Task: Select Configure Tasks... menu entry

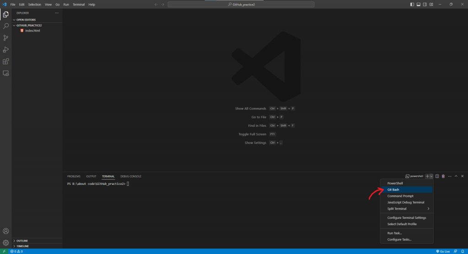Action: pyautogui.click(x=406, y=239)
